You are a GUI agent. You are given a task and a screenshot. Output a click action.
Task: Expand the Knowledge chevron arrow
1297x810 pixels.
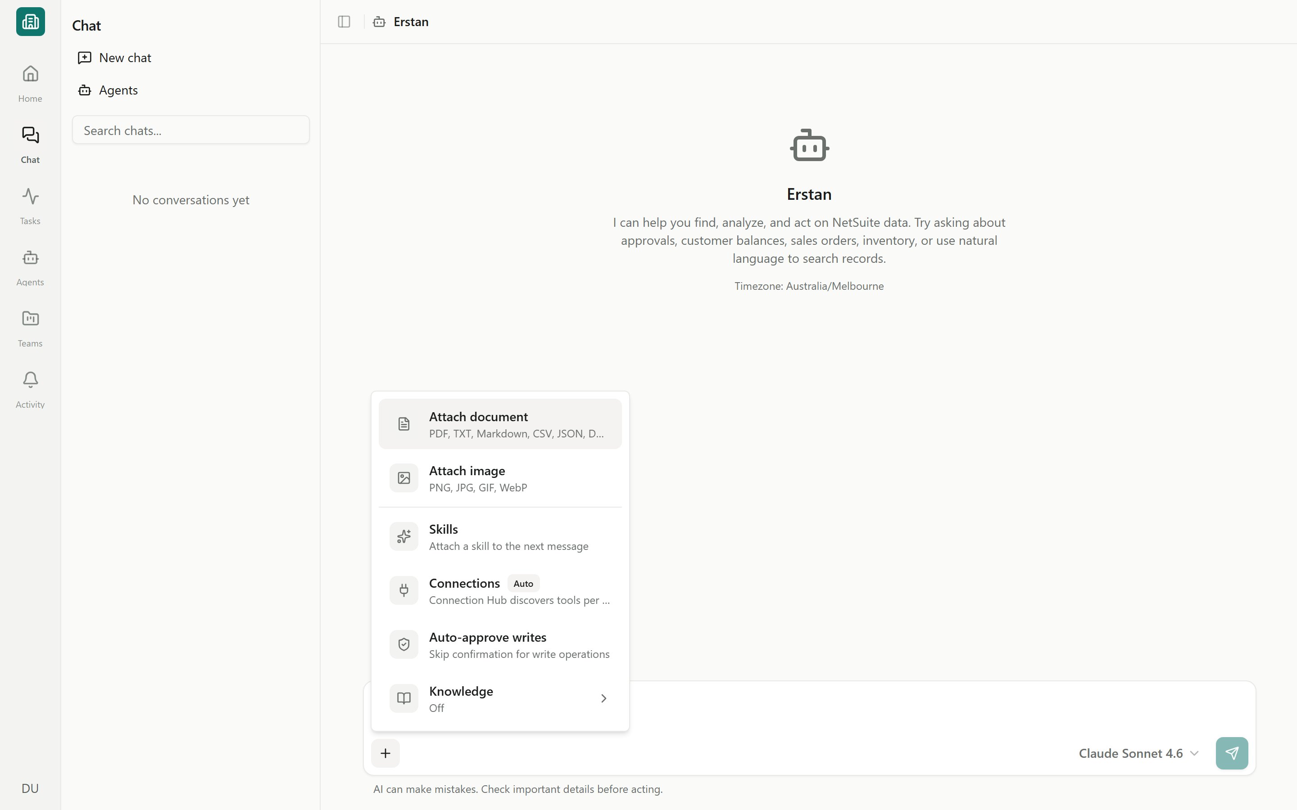click(603, 698)
